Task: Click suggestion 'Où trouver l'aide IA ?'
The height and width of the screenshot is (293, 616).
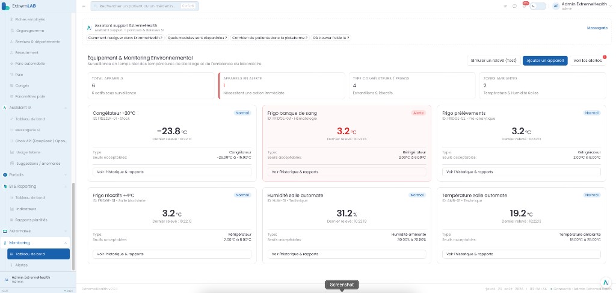Action: [331, 38]
